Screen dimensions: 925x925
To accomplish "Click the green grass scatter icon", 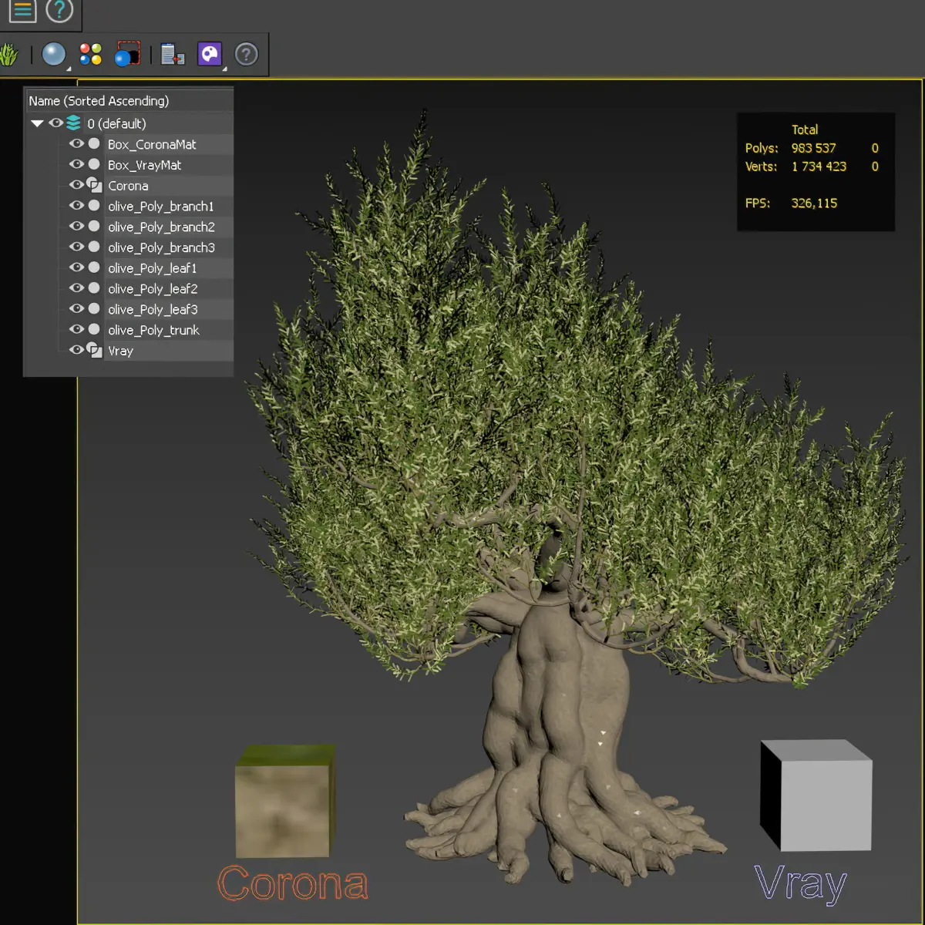I will click(8, 55).
